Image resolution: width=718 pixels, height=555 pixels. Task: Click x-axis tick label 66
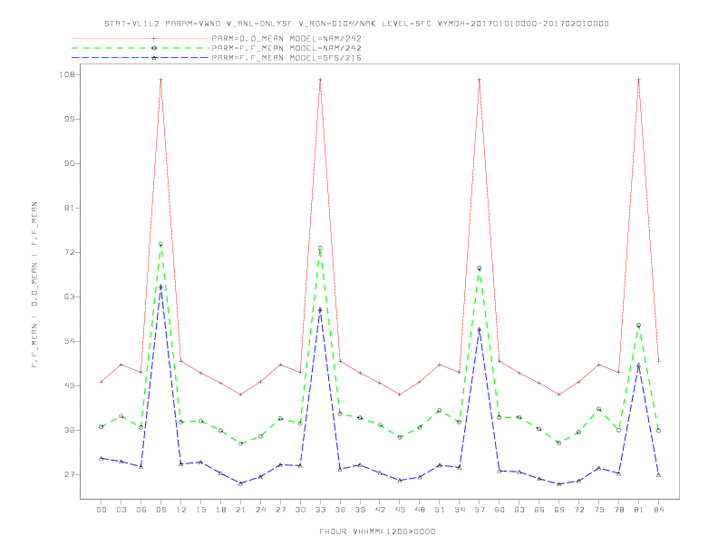(x=539, y=510)
